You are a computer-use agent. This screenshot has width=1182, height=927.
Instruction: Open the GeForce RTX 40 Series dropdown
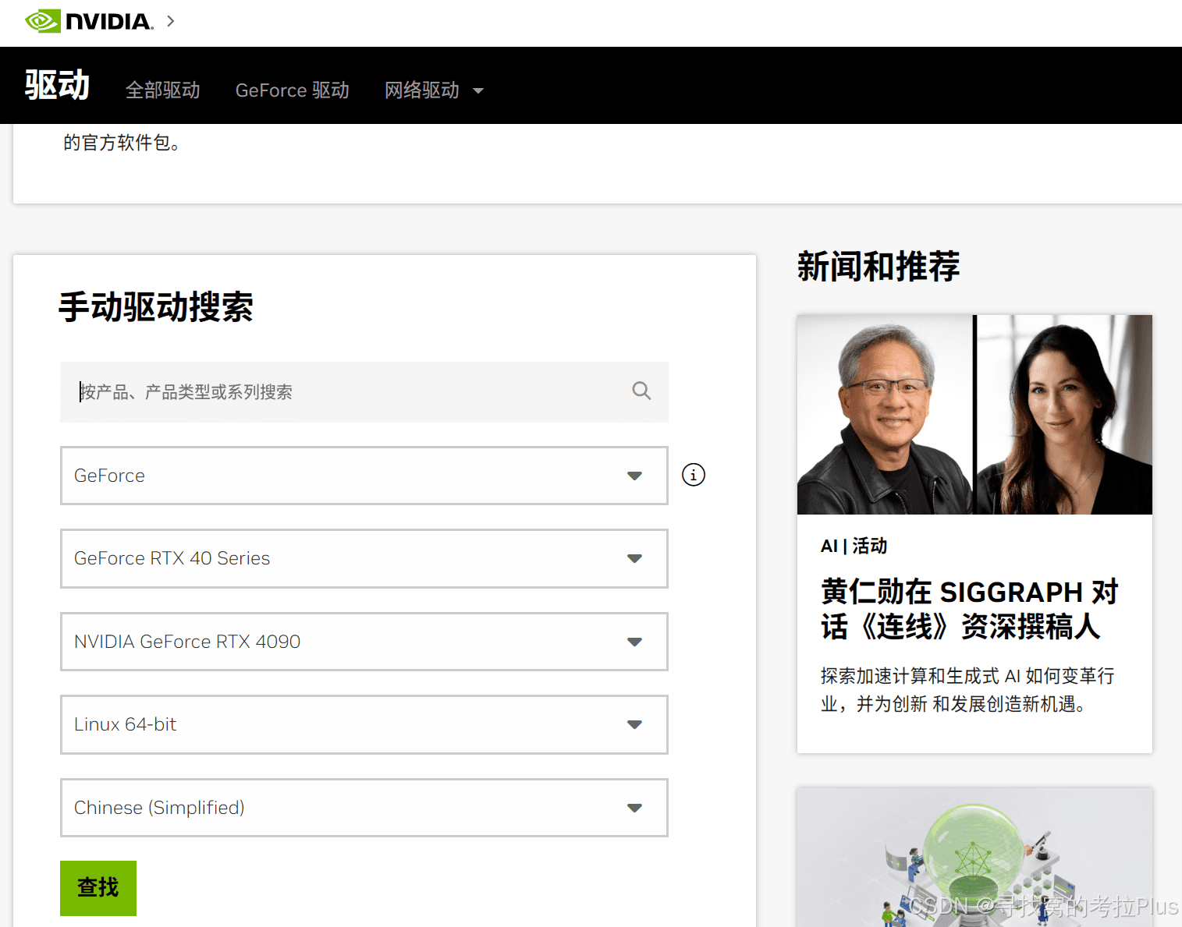point(364,558)
